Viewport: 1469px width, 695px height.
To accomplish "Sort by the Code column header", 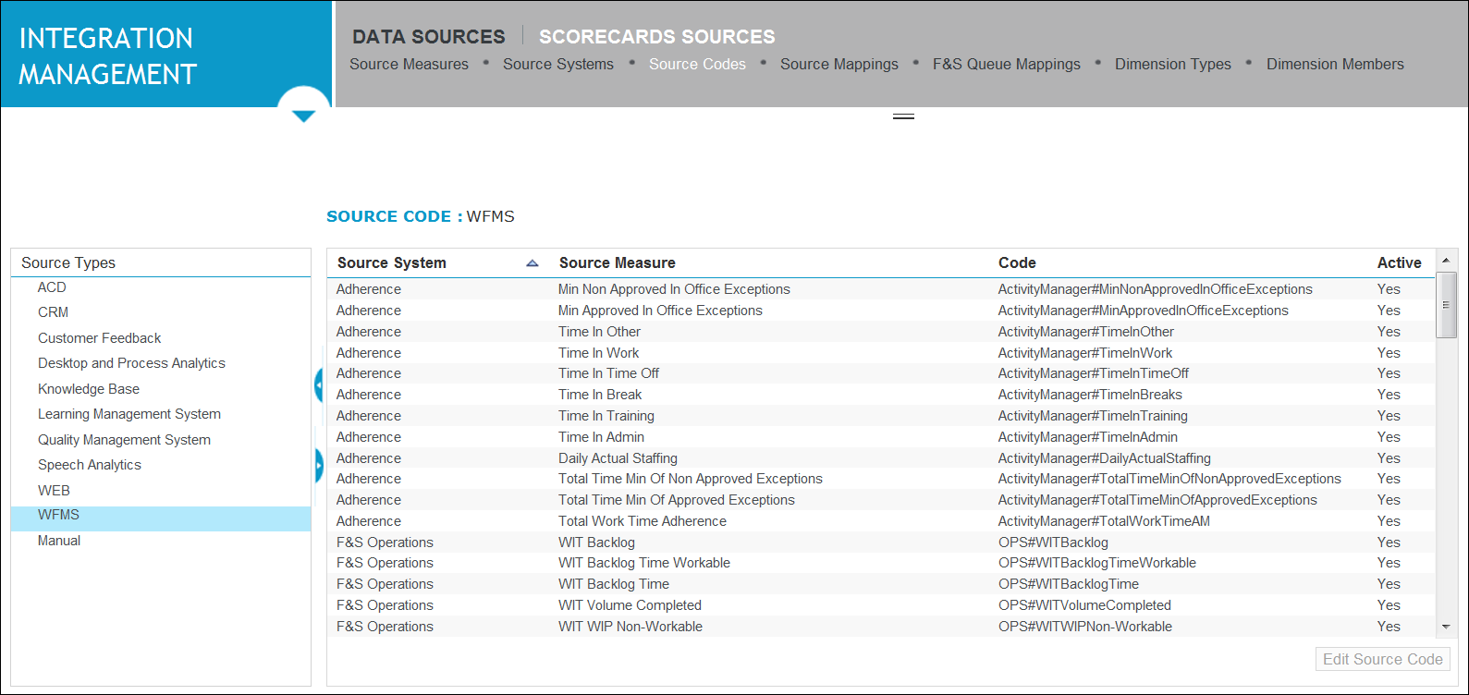I will [1017, 262].
